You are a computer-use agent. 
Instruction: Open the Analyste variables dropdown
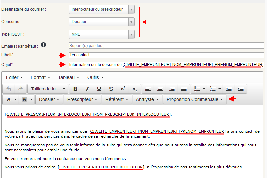pyautogui.click(x=147, y=99)
